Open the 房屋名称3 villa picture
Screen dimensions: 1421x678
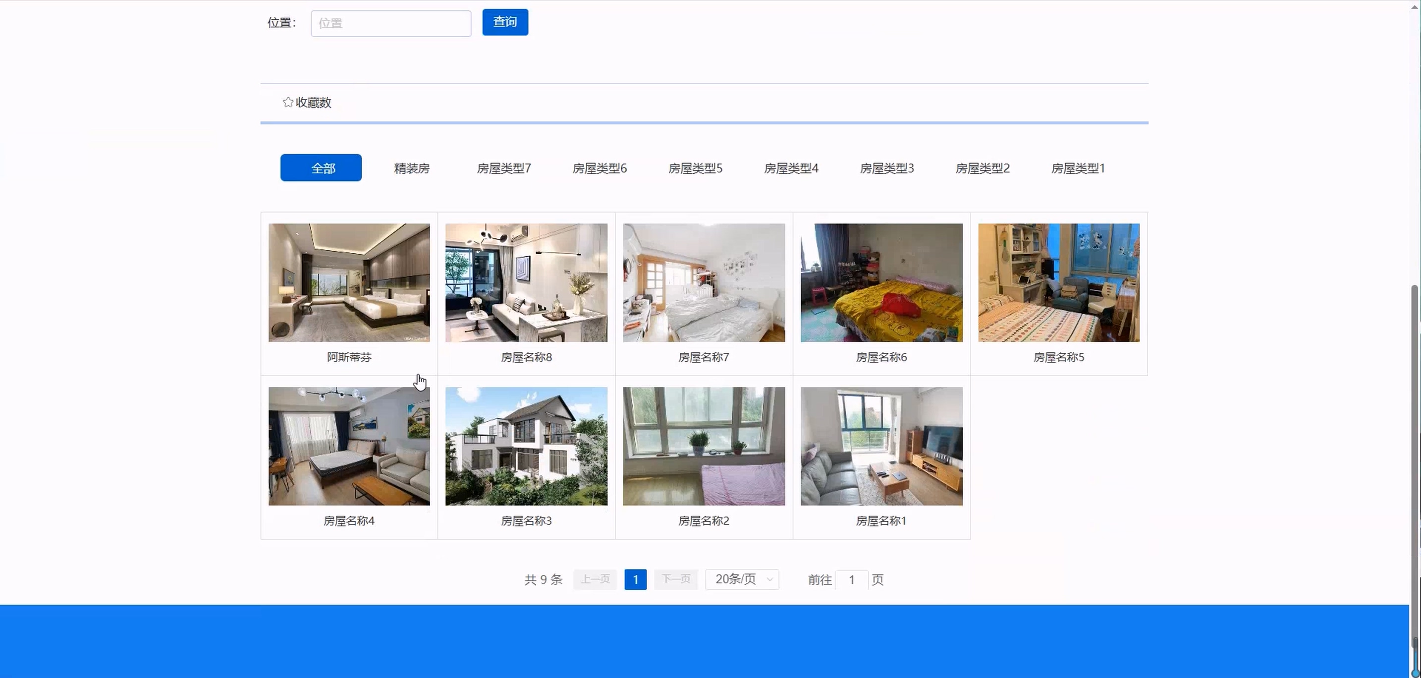[526, 446]
